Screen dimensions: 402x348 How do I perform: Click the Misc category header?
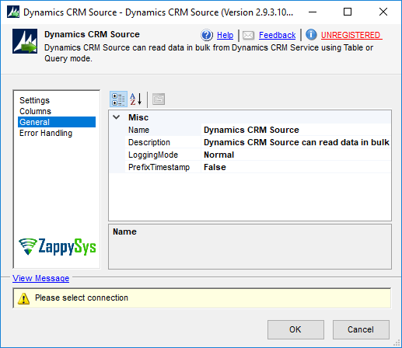[138, 117]
